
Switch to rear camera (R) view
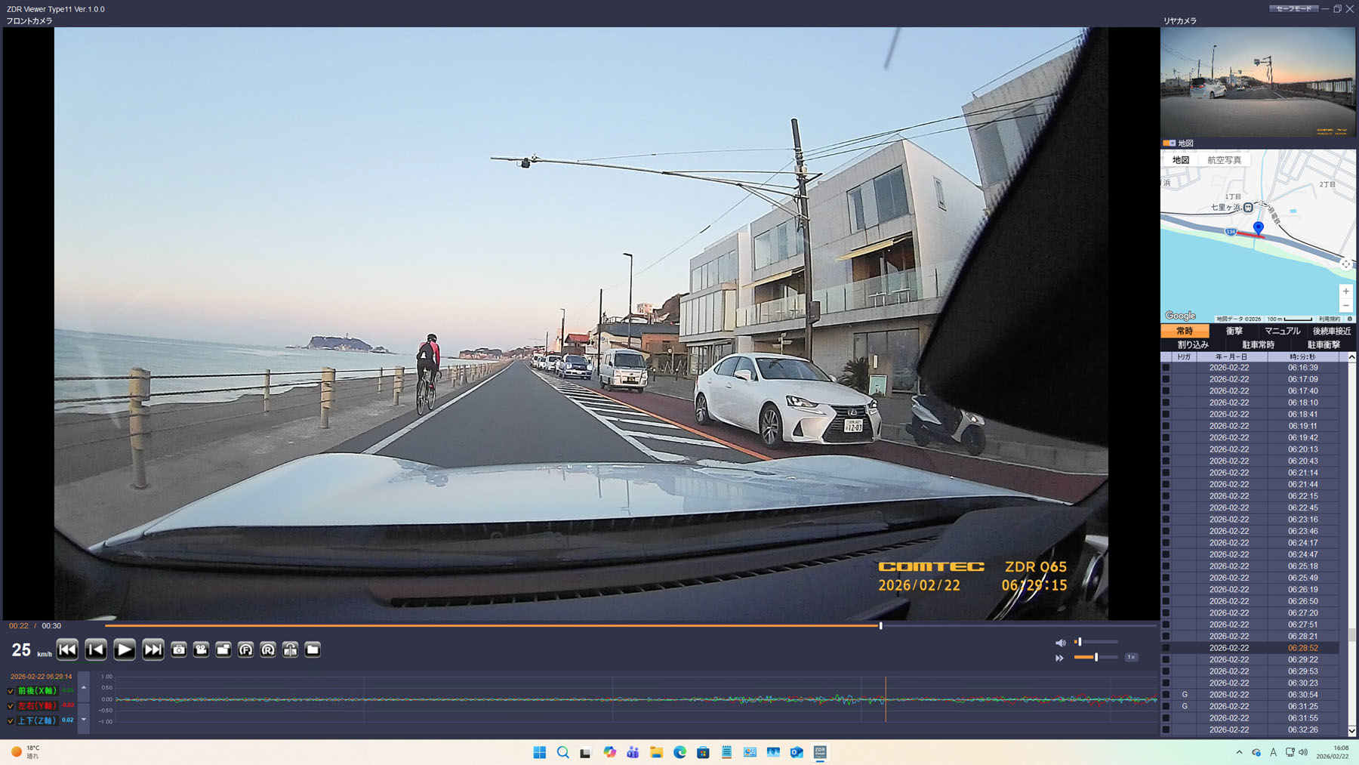point(268,649)
